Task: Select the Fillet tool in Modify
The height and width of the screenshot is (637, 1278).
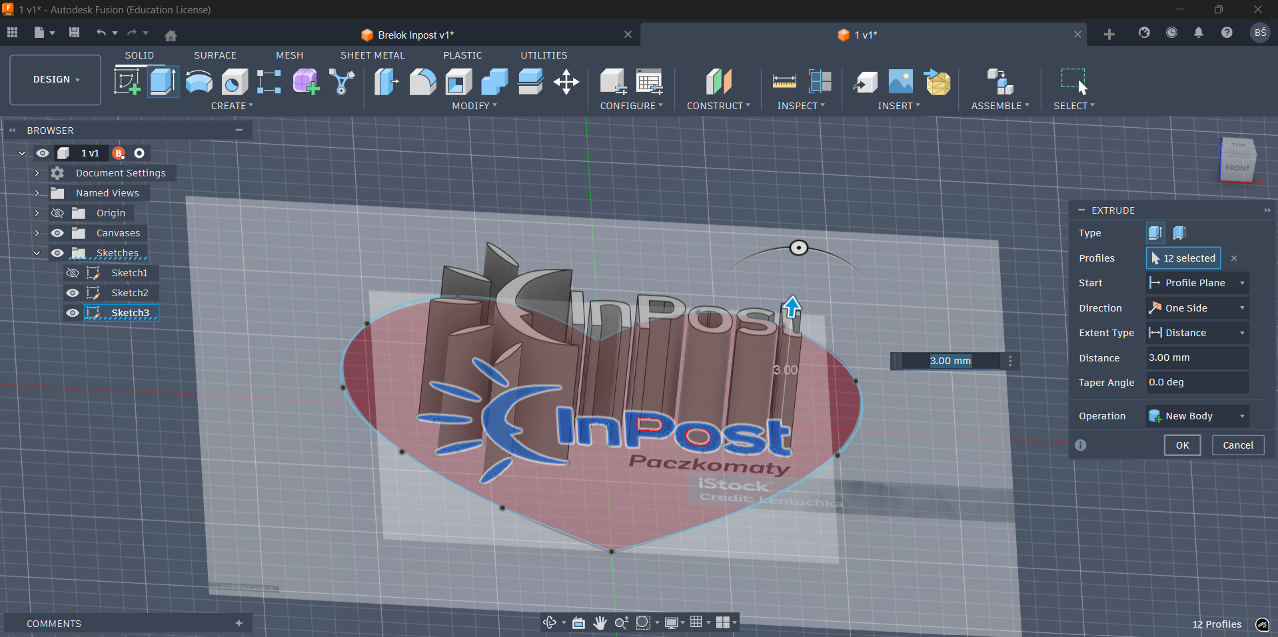Action: tap(422, 82)
